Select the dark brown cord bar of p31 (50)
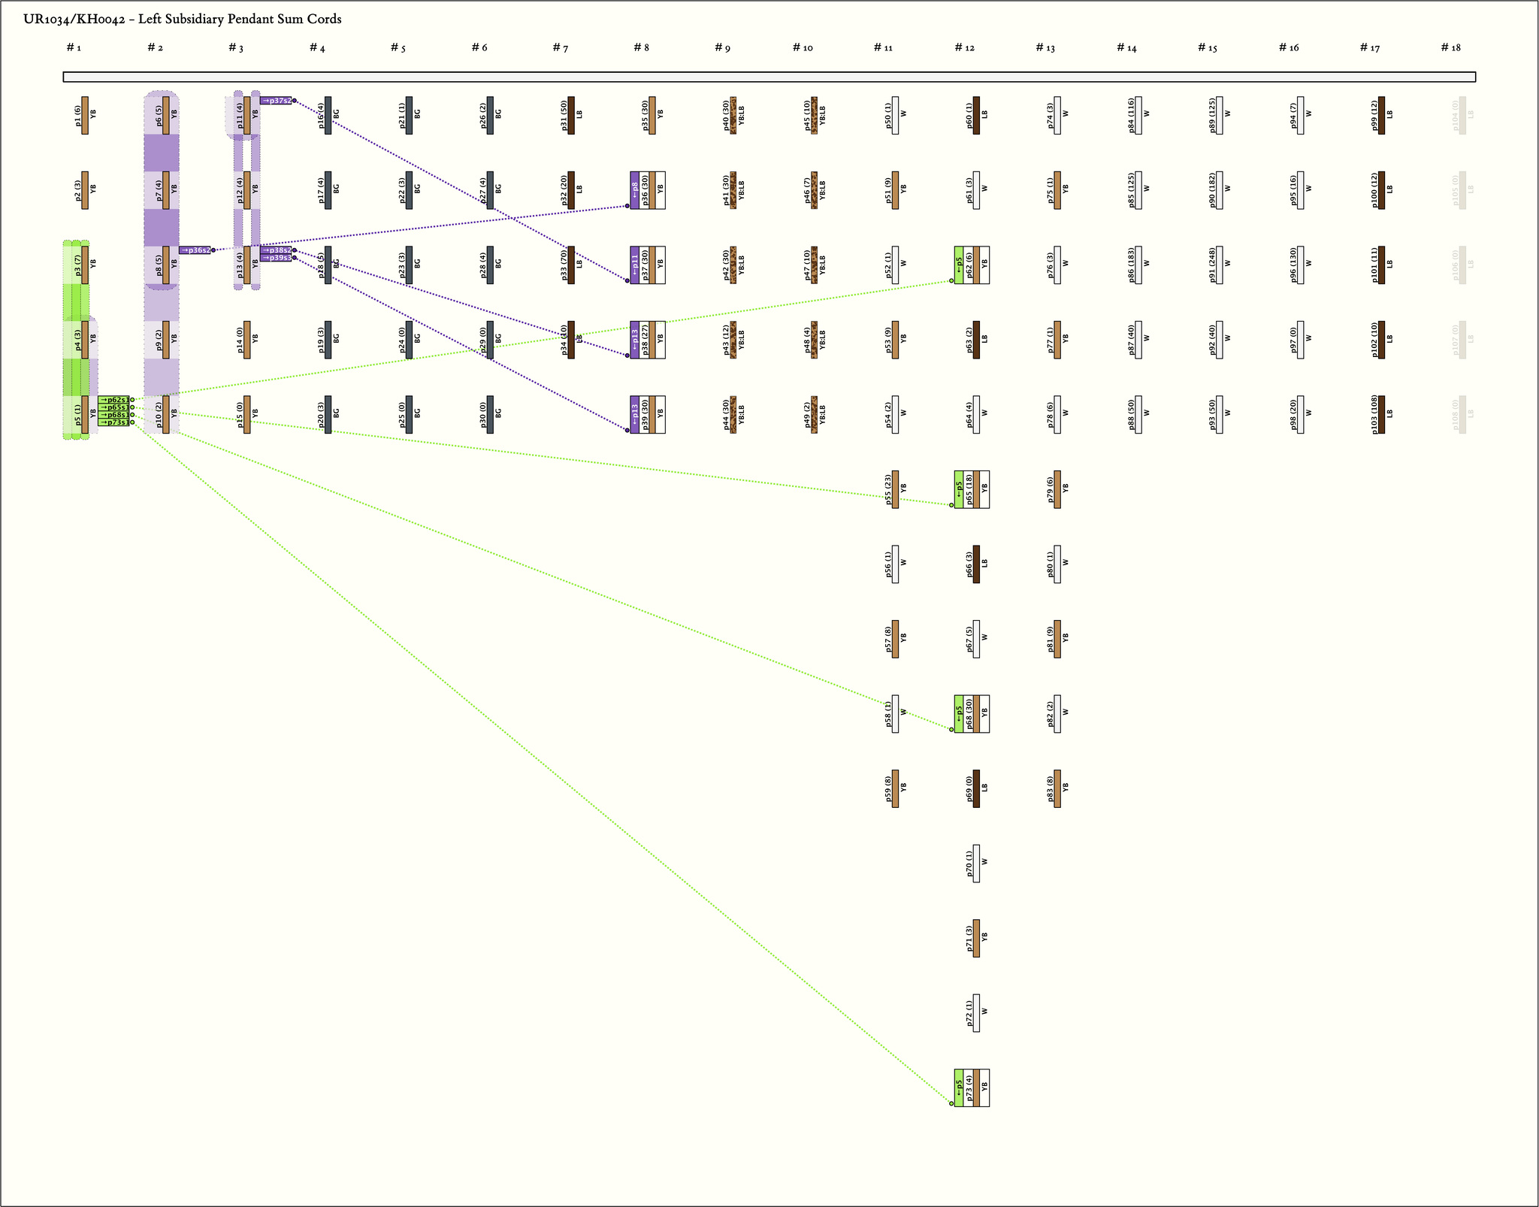This screenshot has width=1539, height=1207. pos(571,116)
